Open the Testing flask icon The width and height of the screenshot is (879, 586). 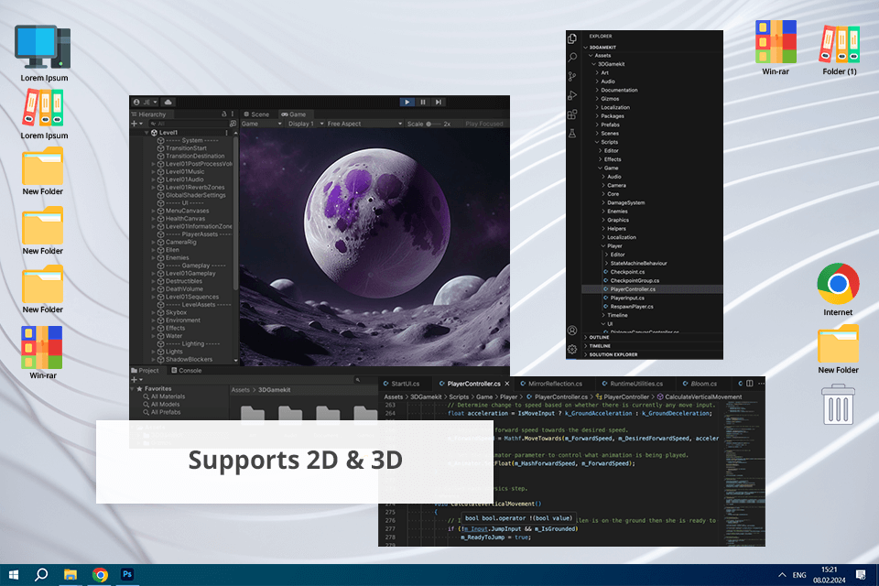572,134
